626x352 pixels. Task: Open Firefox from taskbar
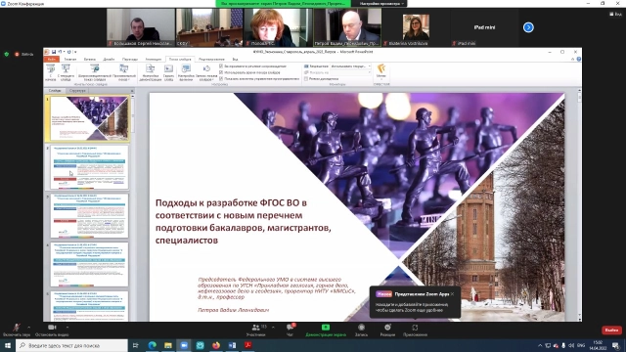coord(216,345)
